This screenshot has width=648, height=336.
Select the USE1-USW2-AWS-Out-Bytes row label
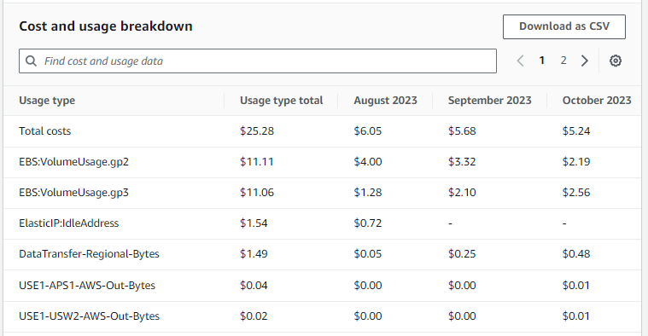[x=90, y=316]
